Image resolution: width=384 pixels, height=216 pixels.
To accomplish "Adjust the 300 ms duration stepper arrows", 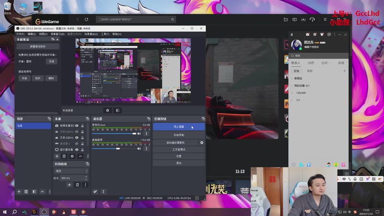I will [86, 178].
